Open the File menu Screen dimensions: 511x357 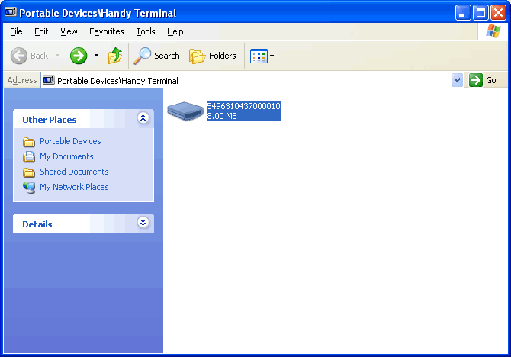click(16, 31)
